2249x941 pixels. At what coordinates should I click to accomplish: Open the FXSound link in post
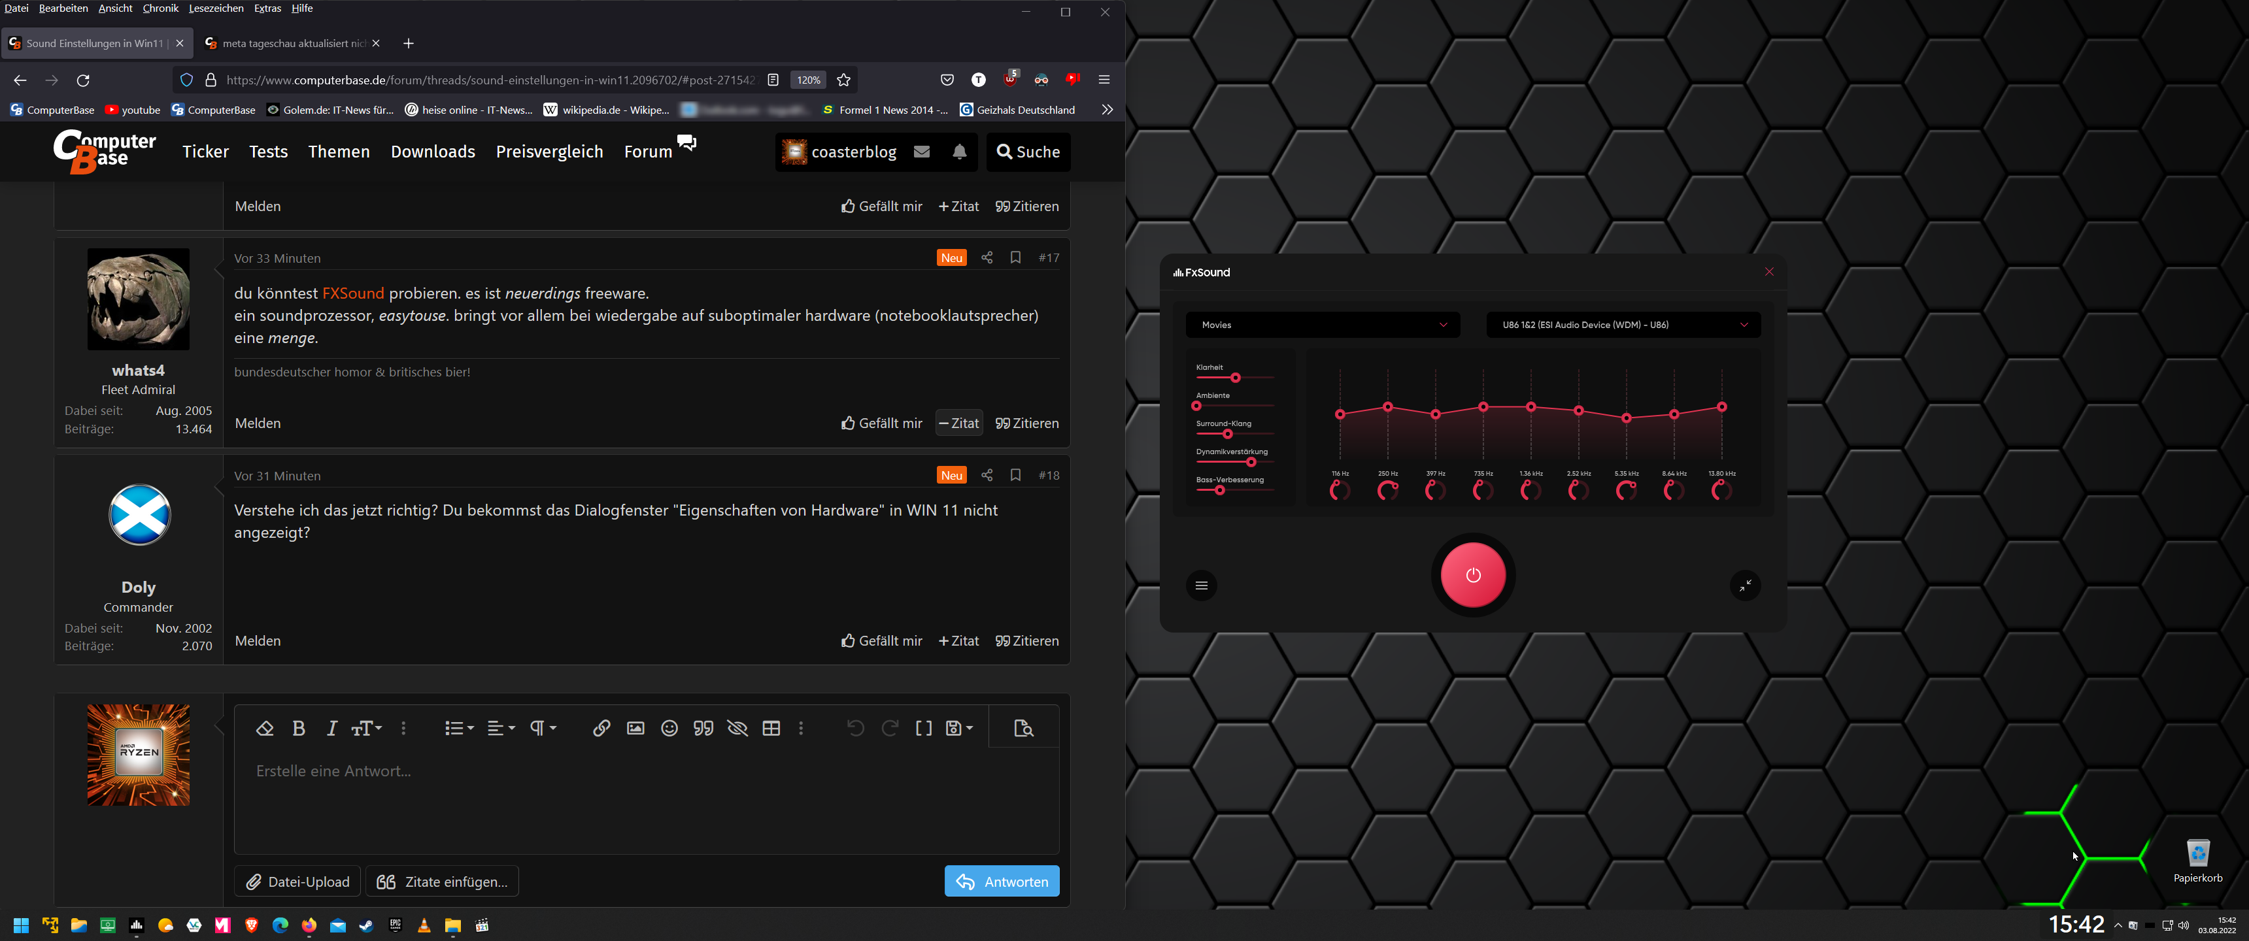point(353,293)
